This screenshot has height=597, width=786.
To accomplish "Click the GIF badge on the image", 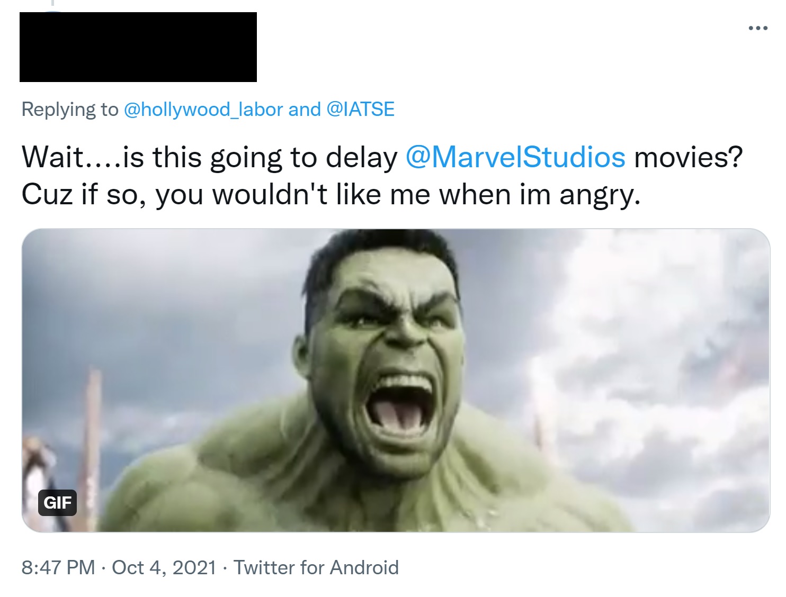I will [57, 502].
